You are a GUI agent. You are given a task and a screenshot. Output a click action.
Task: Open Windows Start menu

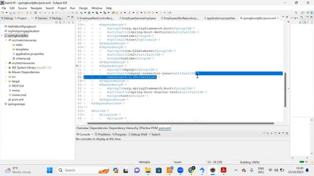(50, 170)
